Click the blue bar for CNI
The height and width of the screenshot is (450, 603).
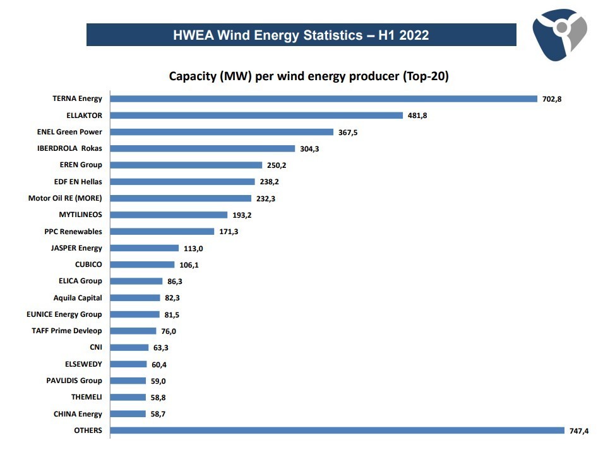click(129, 347)
